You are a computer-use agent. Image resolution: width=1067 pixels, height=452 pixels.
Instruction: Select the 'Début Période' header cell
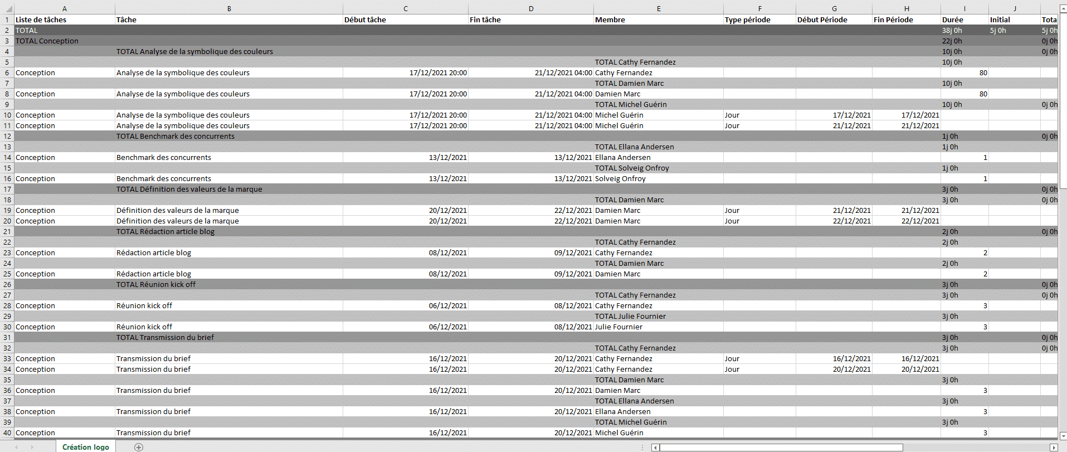834,20
